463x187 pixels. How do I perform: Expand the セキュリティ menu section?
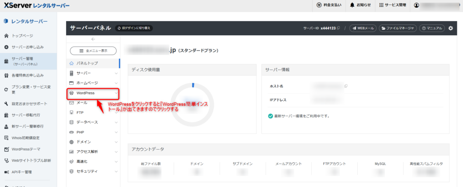point(93,171)
